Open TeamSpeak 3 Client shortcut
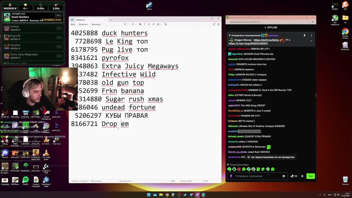 46,182
